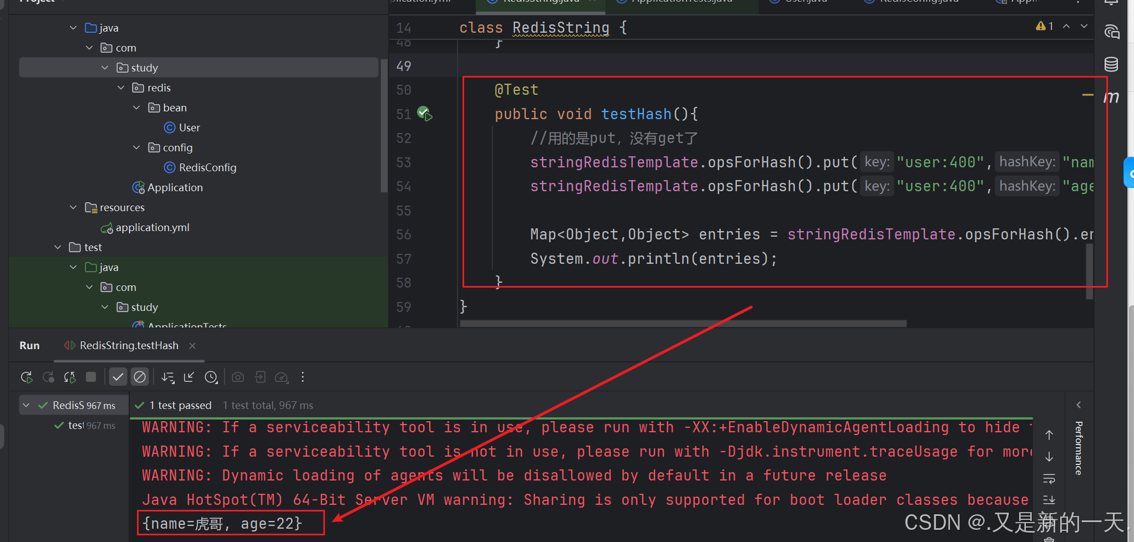Screen dimensions: 1134x542
Task: Collapse all test results
Action: click(189, 377)
